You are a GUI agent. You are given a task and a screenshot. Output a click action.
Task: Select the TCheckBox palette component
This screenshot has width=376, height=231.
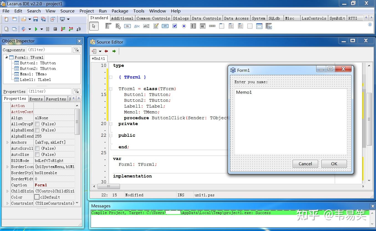point(175,26)
